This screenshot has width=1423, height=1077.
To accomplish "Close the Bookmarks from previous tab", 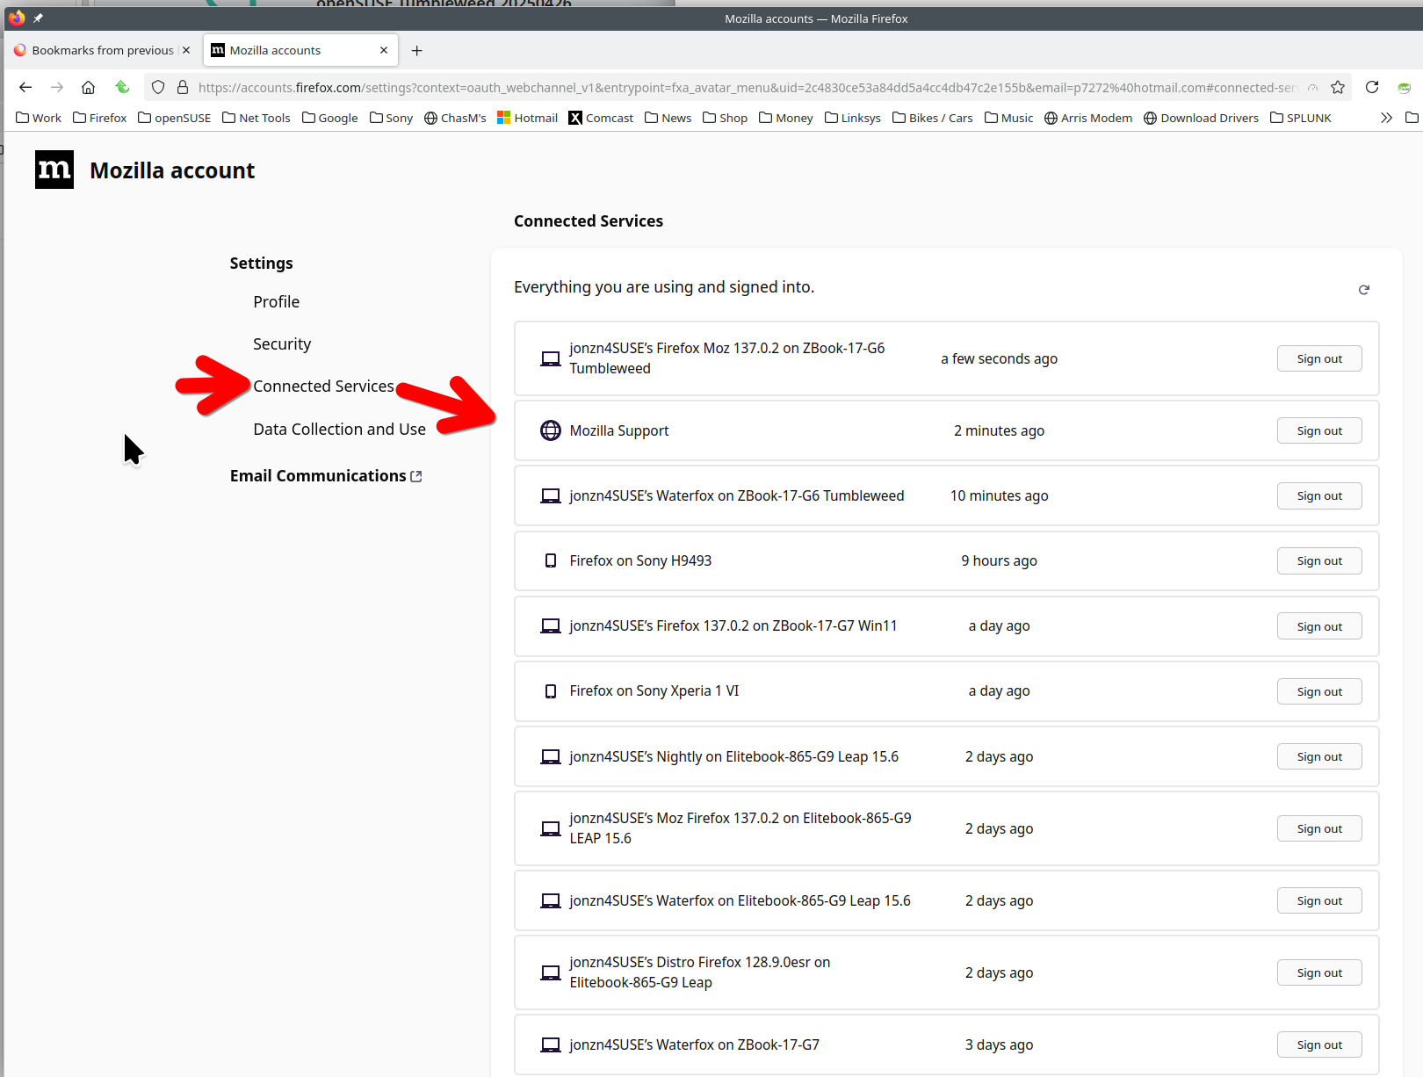I will pyautogui.click(x=186, y=50).
